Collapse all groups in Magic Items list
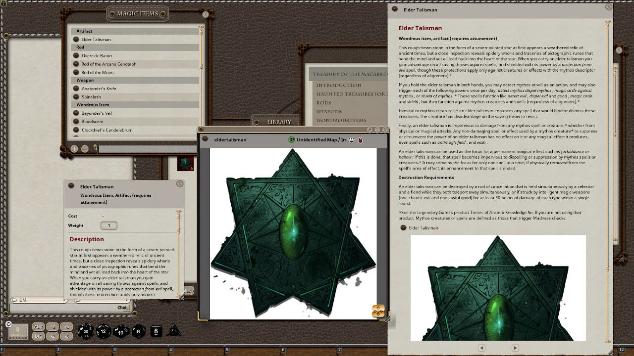The height and width of the screenshot is (356, 634). tap(85, 148)
